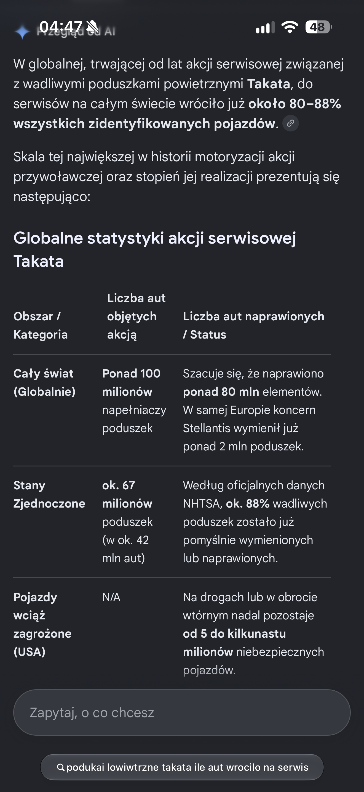Tap the cellular signal bars icon
The image size is (364, 792).
pos(265,27)
